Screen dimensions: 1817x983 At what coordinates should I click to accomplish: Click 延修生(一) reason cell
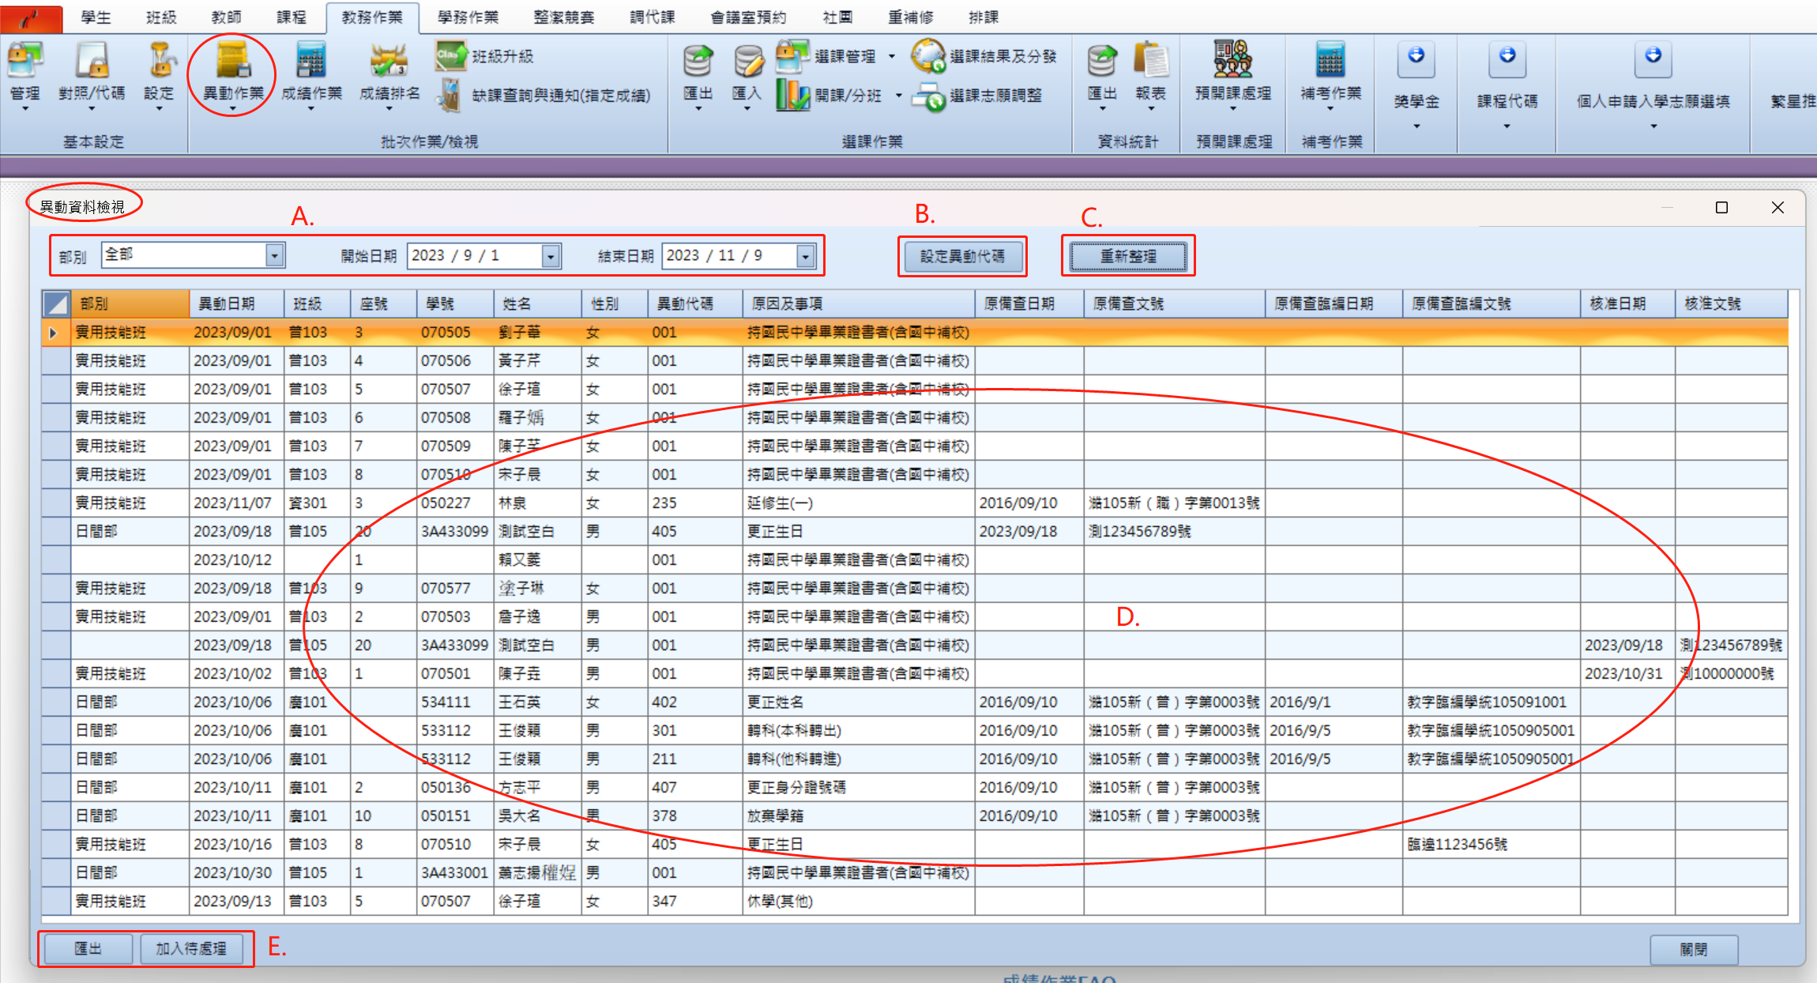tap(859, 503)
